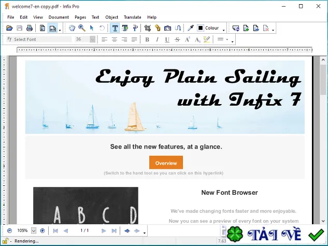Click the Print icon
This screenshot has width=328, height=246.
[30, 28]
